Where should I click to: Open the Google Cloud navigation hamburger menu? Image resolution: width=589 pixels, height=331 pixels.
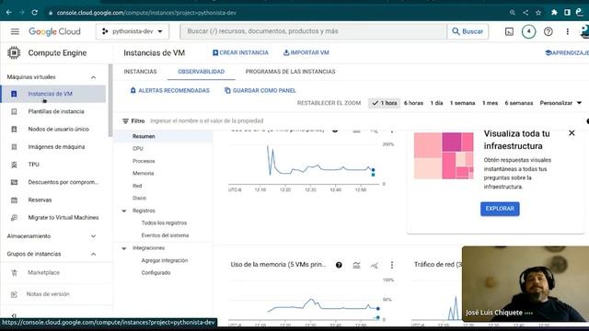(15, 31)
